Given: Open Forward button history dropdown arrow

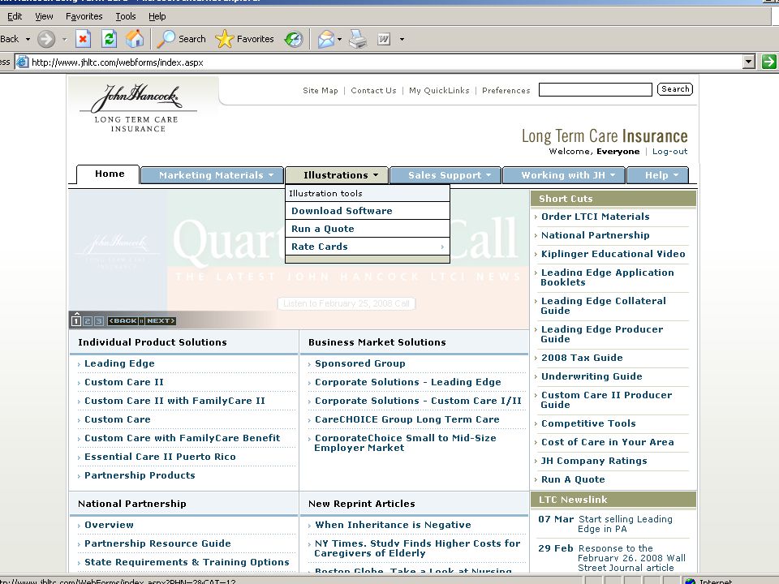Looking at the screenshot, I should point(64,39).
